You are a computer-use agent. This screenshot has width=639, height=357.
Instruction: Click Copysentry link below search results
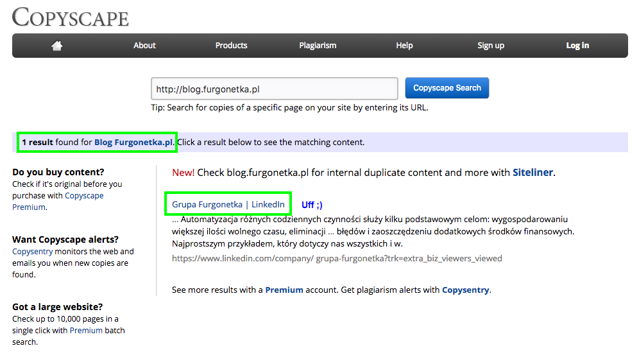pyautogui.click(x=466, y=290)
